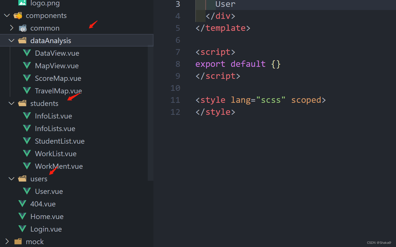Open StudentList.vue file
The height and width of the screenshot is (247, 396).
[x=60, y=141]
